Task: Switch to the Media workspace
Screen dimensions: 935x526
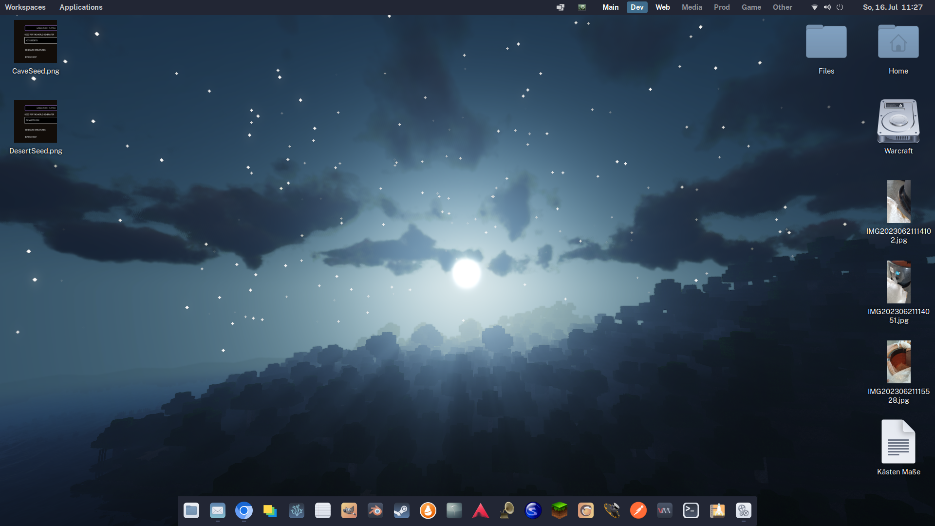Action: [x=692, y=7]
